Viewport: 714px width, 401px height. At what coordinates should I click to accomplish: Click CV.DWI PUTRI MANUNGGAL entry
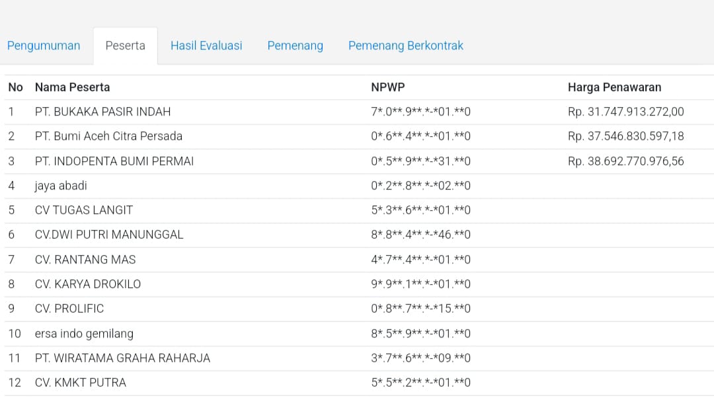(109, 235)
